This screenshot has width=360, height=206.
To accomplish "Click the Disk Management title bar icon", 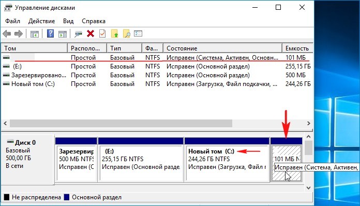I will click(x=8, y=8).
